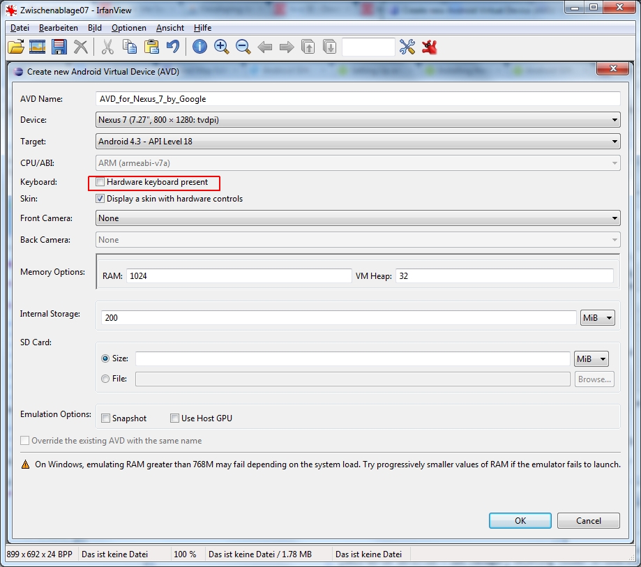Image resolution: width=641 pixels, height=567 pixels.
Task: Click the scissors Cut icon
Action: pos(107,47)
